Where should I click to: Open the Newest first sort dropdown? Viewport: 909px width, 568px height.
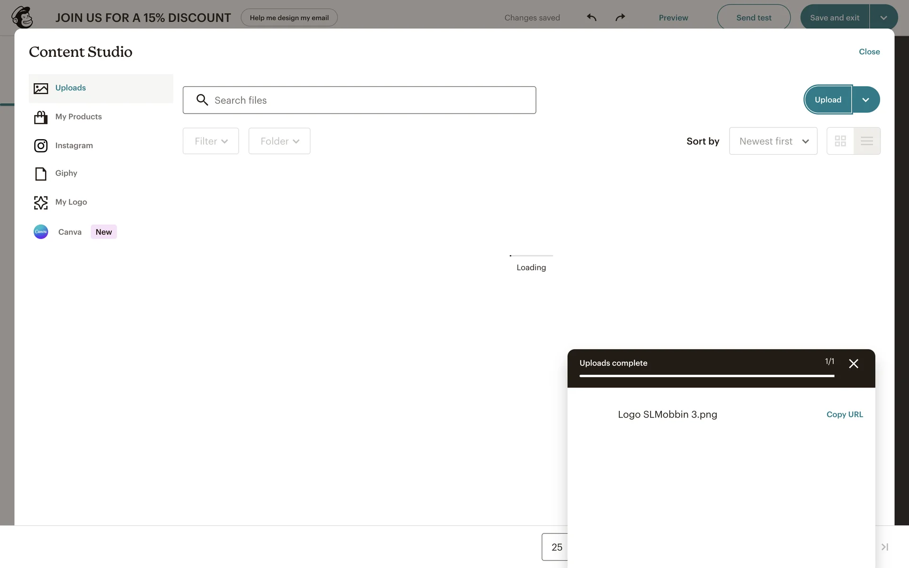pyautogui.click(x=773, y=141)
